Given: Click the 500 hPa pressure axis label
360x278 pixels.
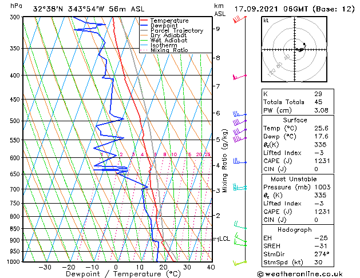Looking at the screenshot, I should pos(16,121).
